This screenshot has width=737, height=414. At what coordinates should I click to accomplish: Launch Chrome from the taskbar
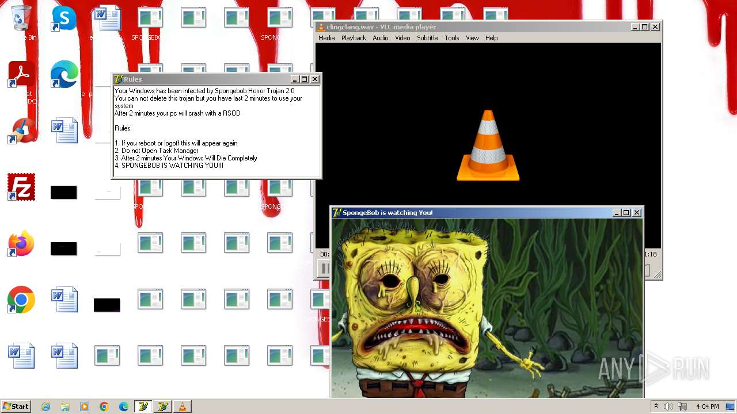click(104, 407)
